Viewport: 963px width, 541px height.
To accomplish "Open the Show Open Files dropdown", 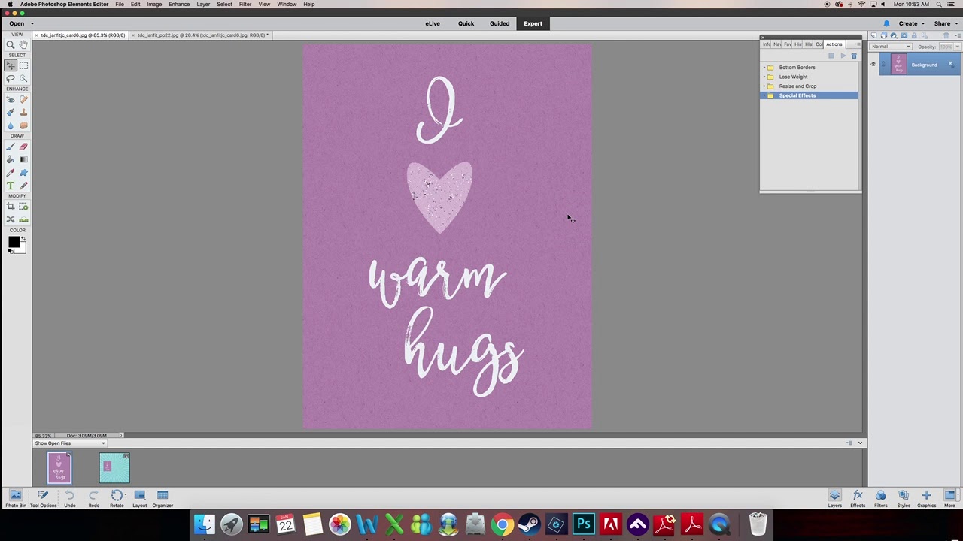I will pos(69,443).
